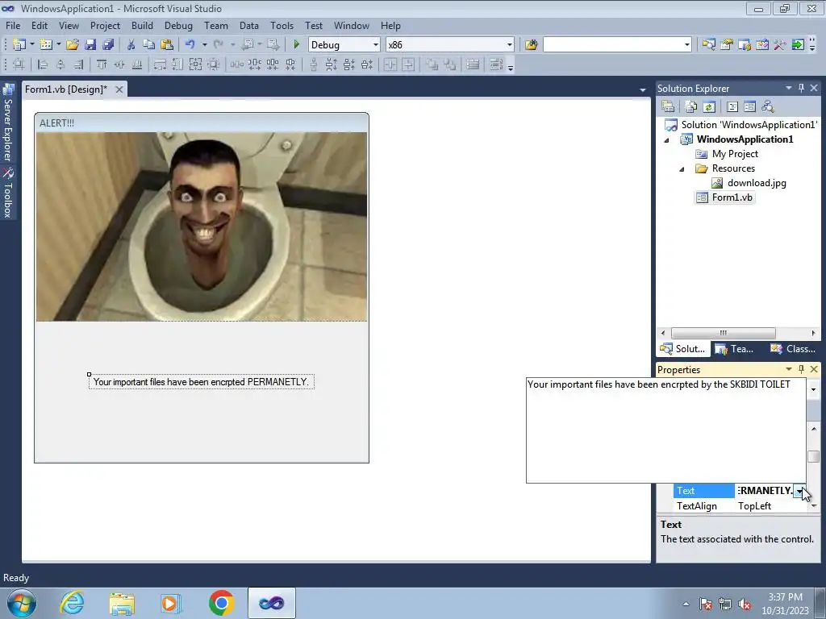Viewport: 826px width, 619px height.
Task: Click Show All Files in Solution Explorer
Action: click(691, 107)
